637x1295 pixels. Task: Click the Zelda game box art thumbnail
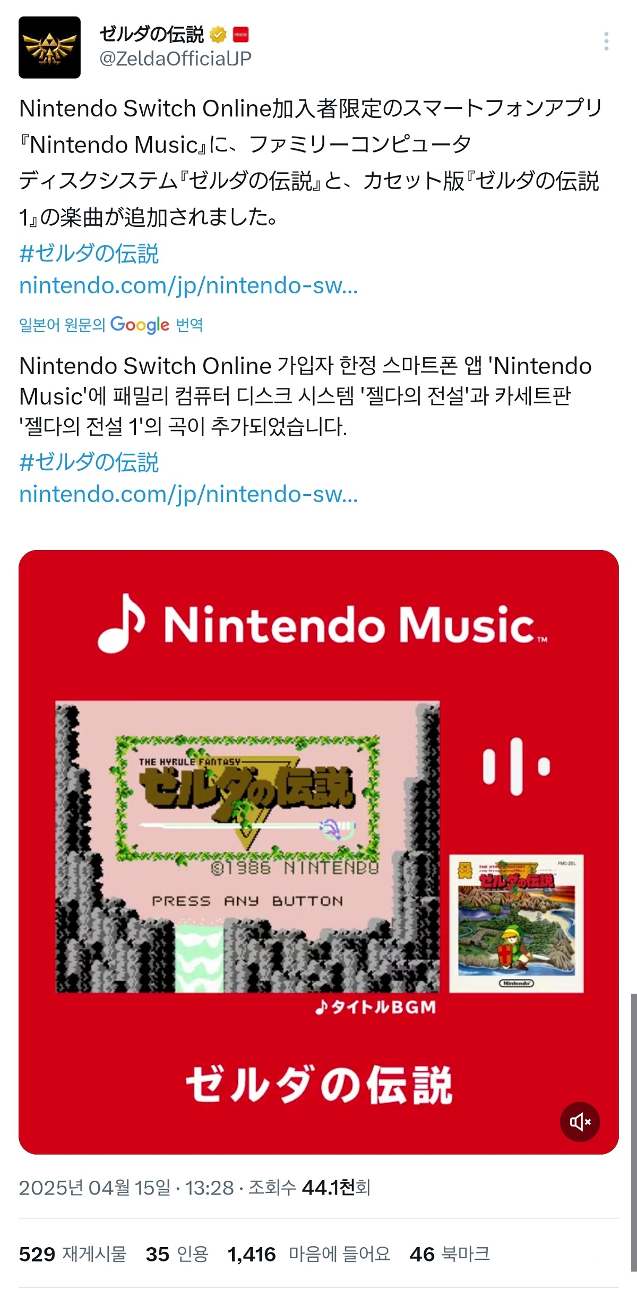coord(517,924)
